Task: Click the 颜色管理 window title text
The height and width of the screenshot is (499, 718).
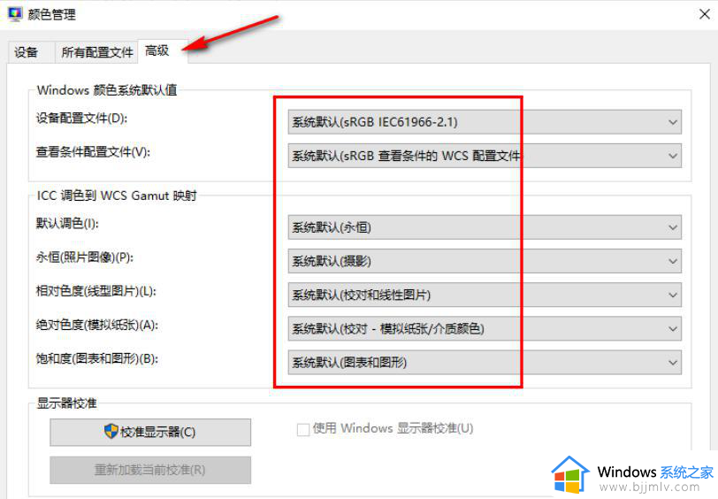Action: coord(52,15)
